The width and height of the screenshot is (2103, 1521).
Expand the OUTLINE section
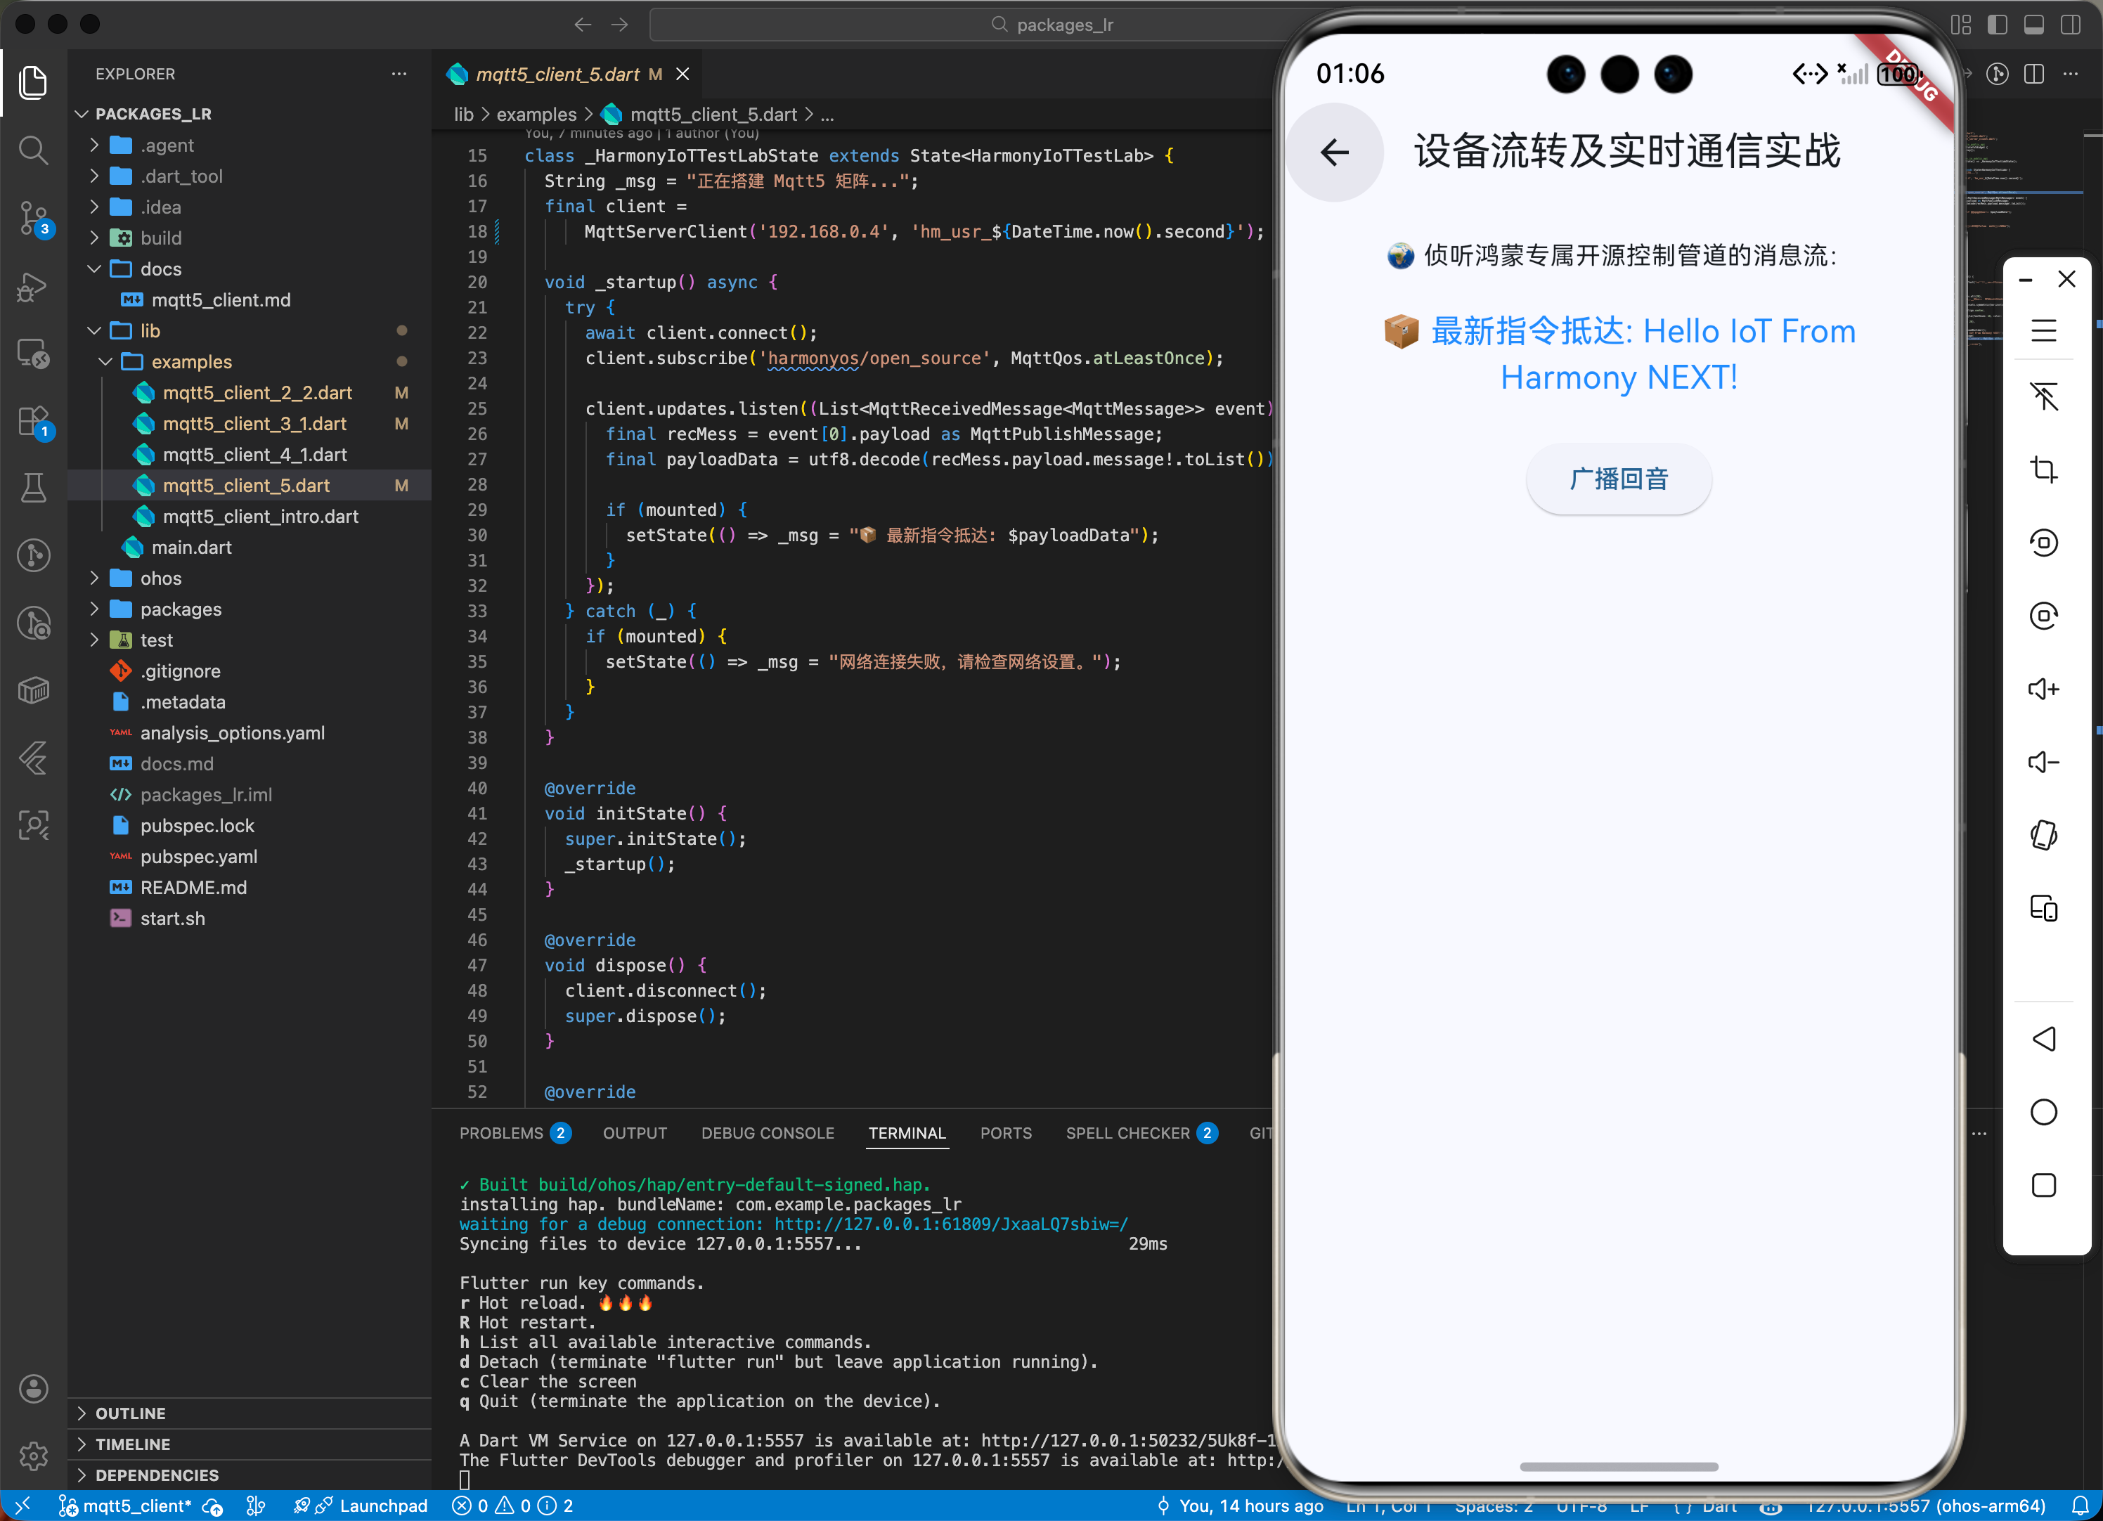click(x=130, y=1413)
